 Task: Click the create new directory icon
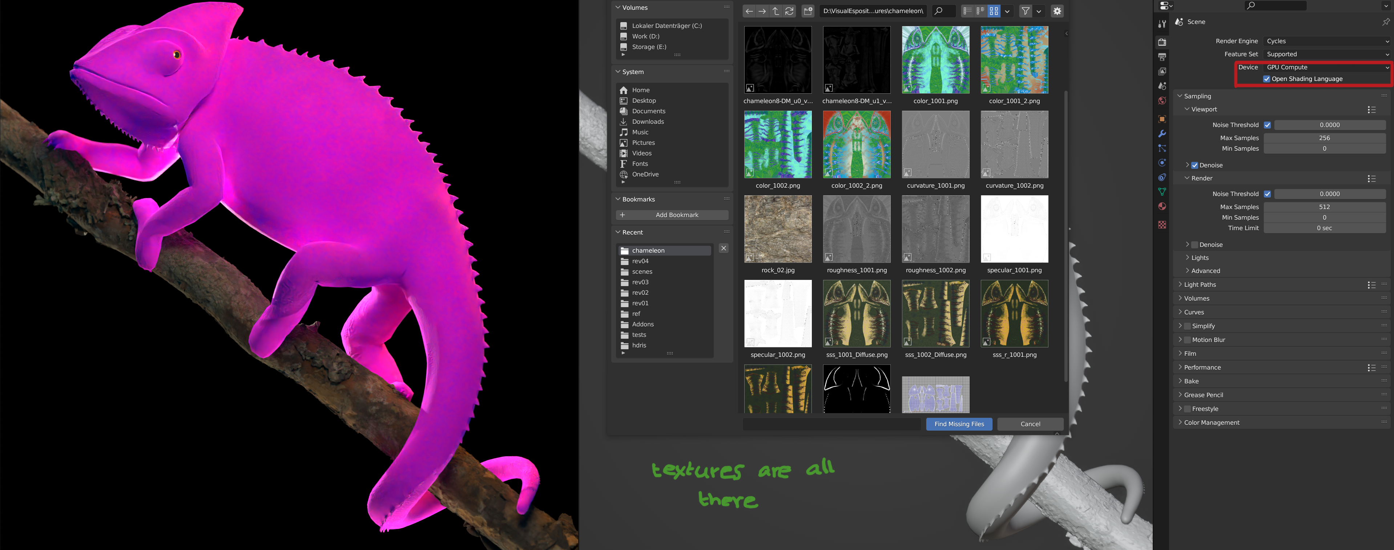tap(808, 11)
